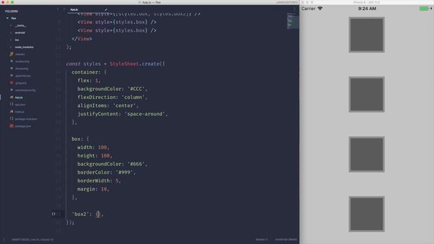434x244 pixels.
Task: Go to previous tab with left arrow
Action: [58, 9]
